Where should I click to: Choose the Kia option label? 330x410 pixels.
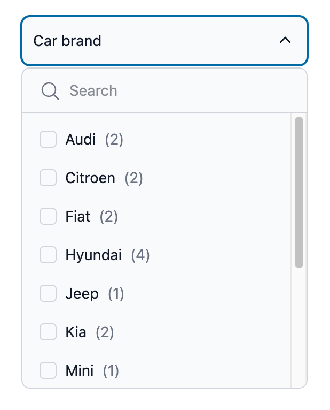click(76, 332)
